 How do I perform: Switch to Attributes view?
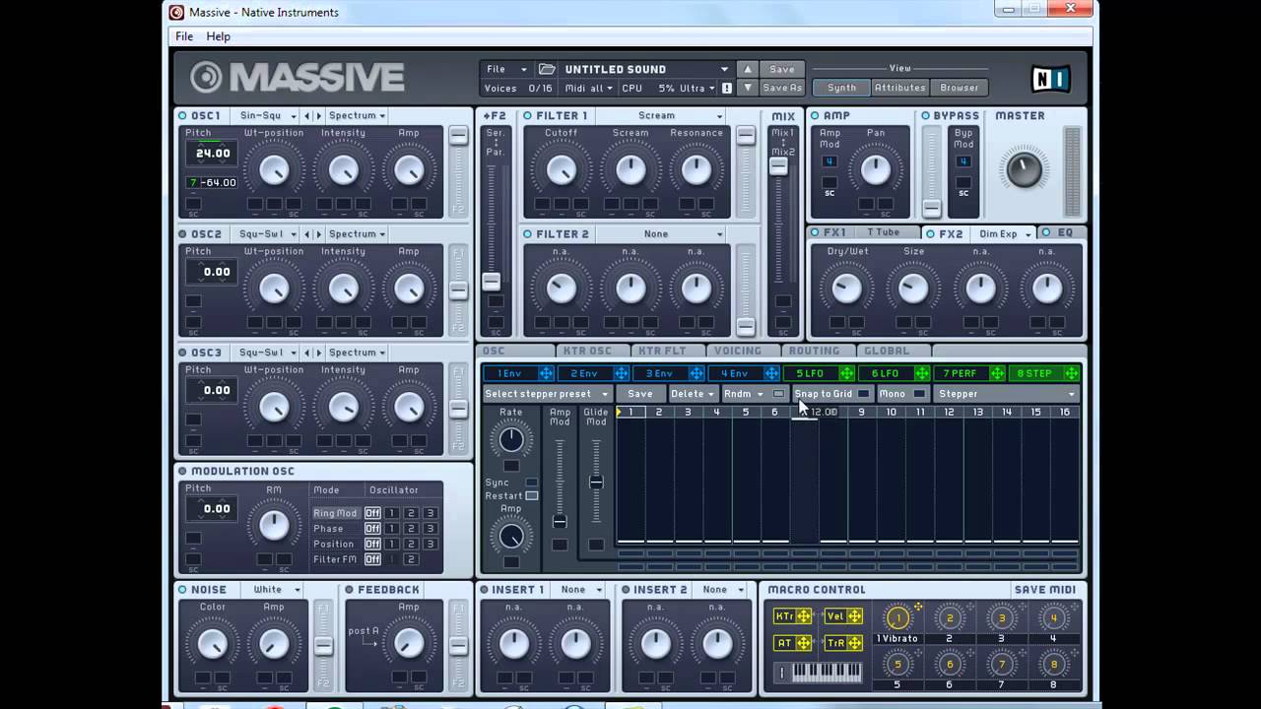900,88
